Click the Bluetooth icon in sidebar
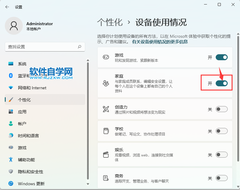This screenshot has height=190, width=240. click(11, 76)
